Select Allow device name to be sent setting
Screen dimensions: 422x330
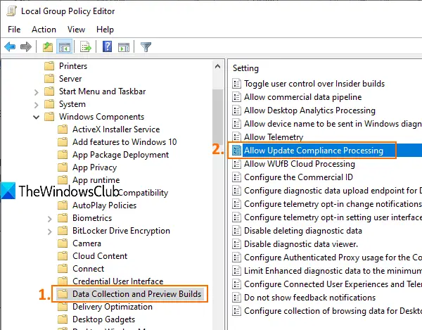pyautogui.click(x=333, y=124)
